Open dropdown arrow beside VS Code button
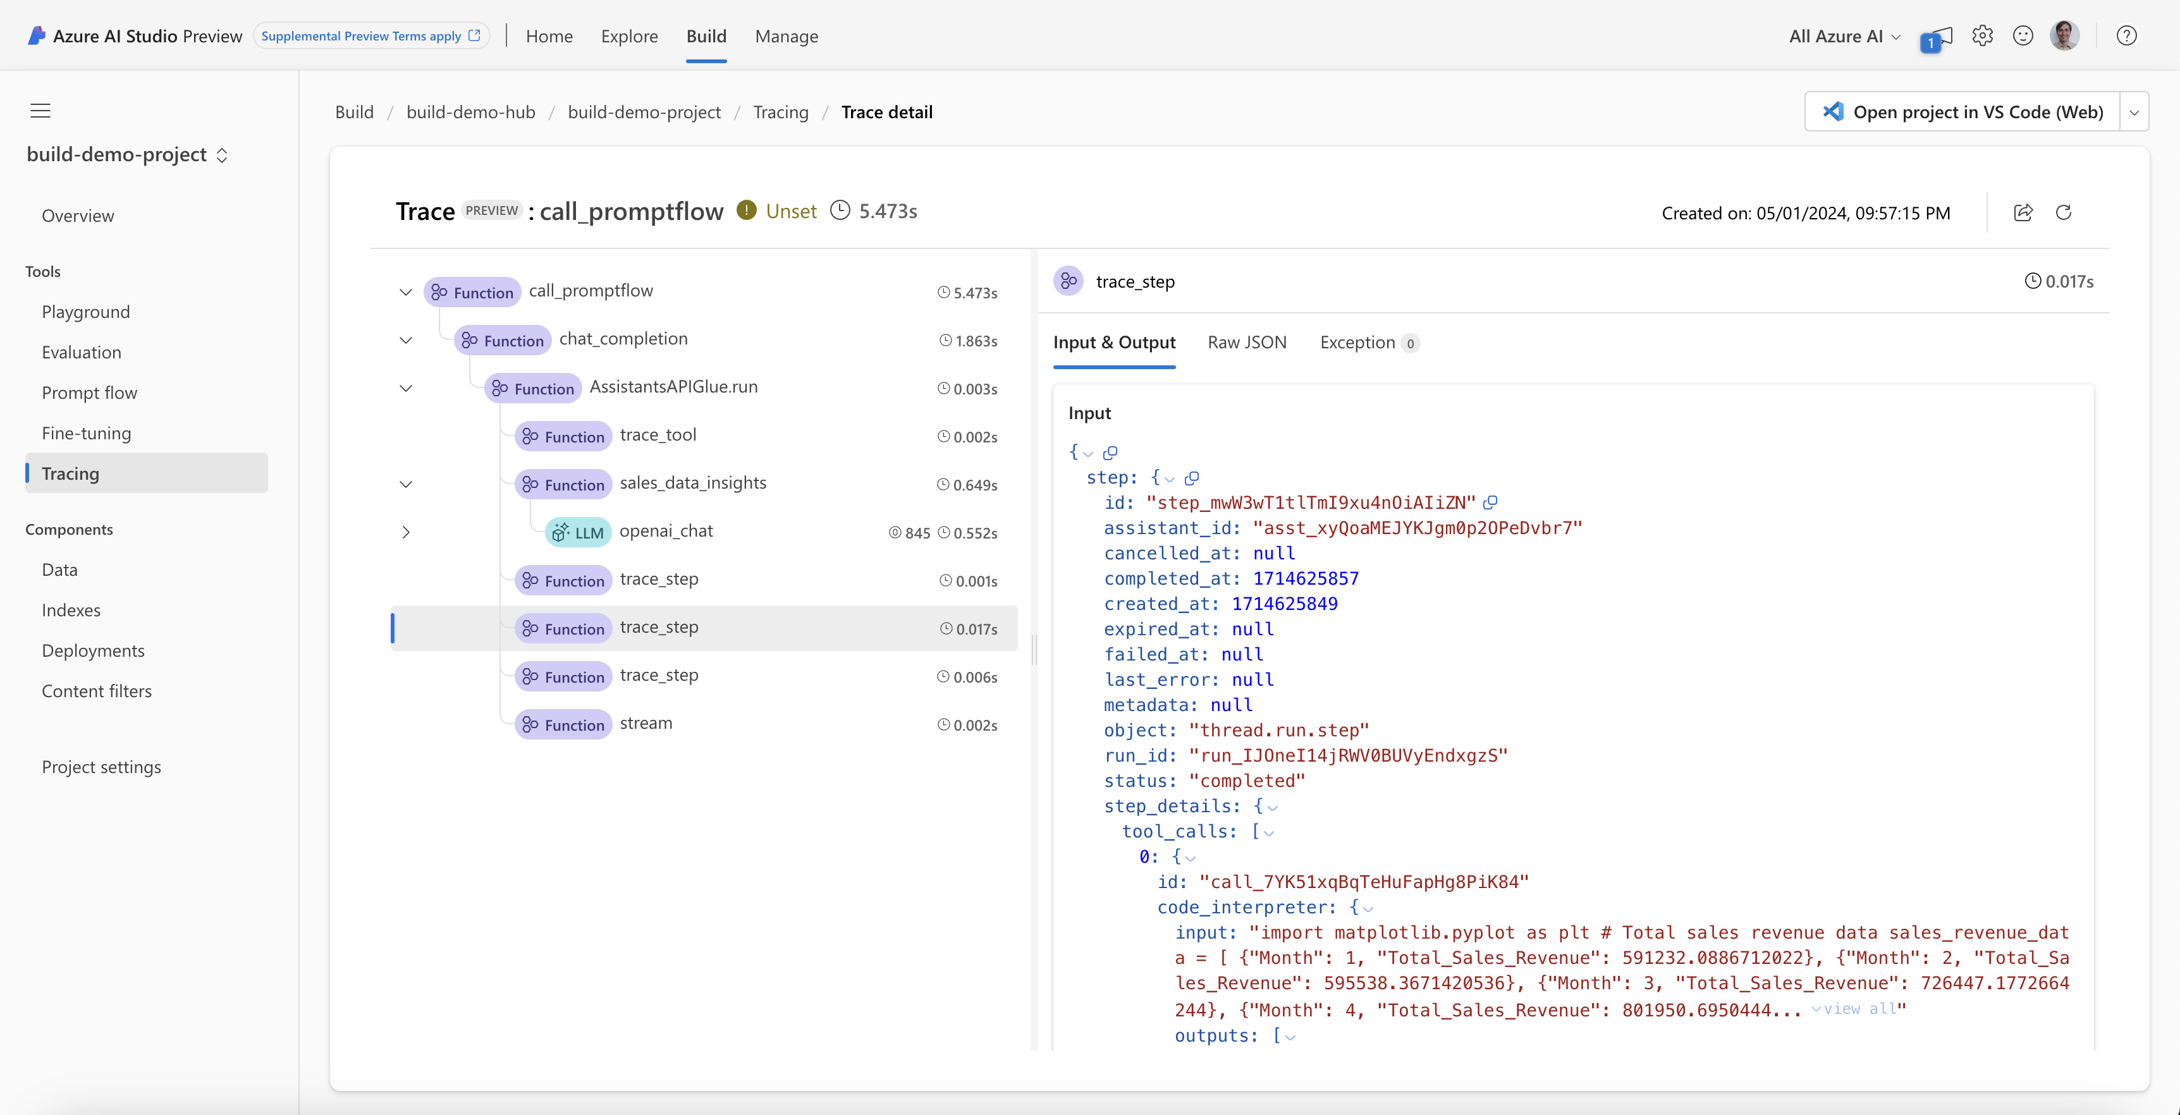This screenshot has height=1115, width=2180. [2133, 113]
